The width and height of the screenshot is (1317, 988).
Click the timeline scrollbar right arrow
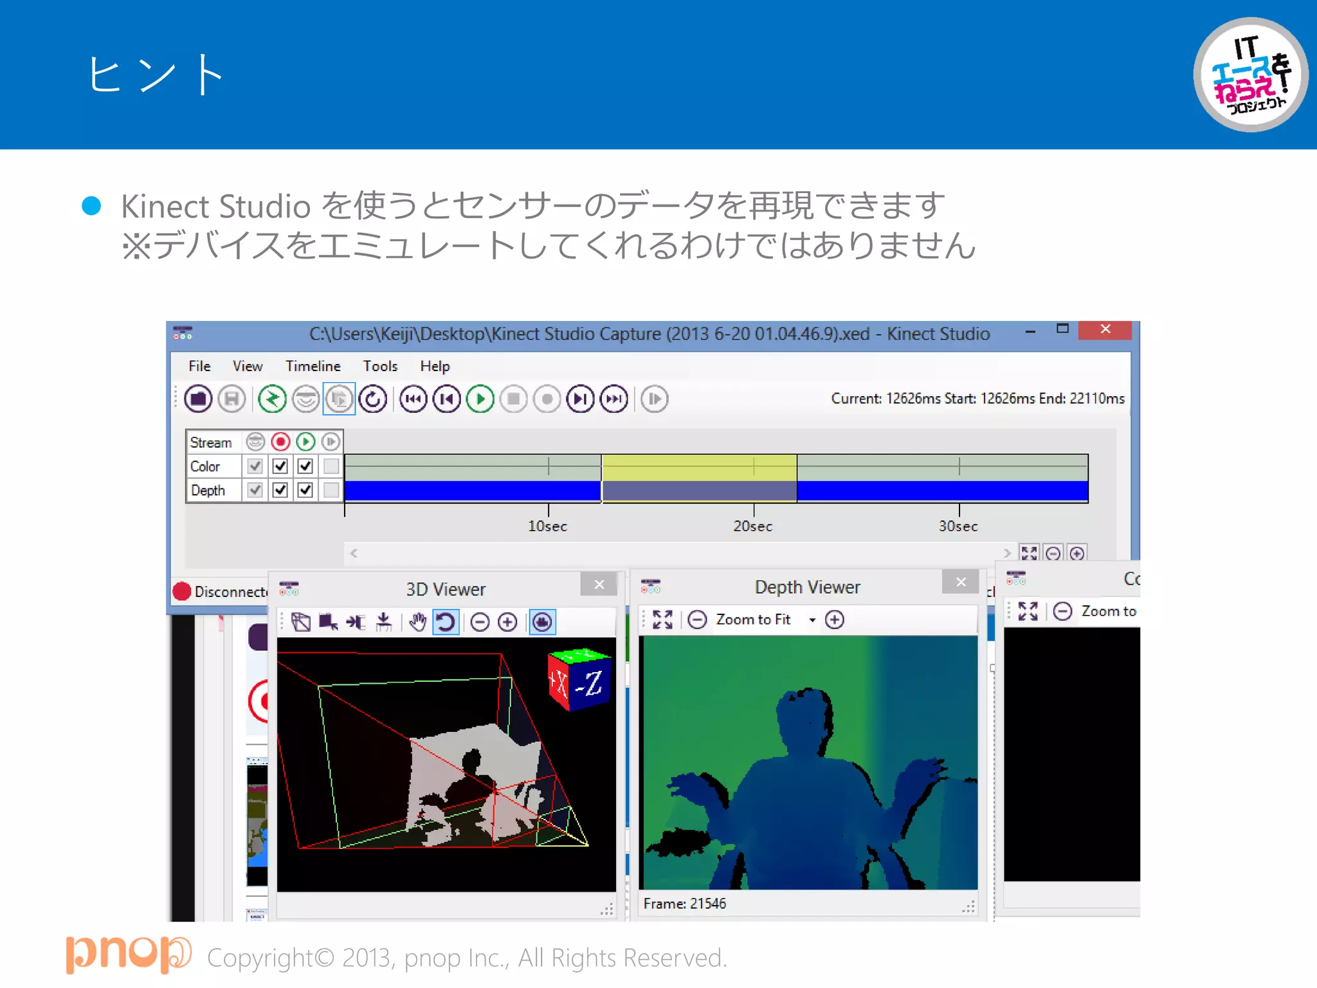(1007, 553)
